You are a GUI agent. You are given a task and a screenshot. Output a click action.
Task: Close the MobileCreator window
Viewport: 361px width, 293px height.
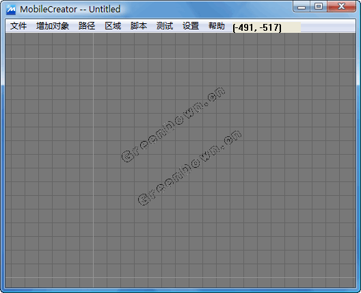click(341, 7)
